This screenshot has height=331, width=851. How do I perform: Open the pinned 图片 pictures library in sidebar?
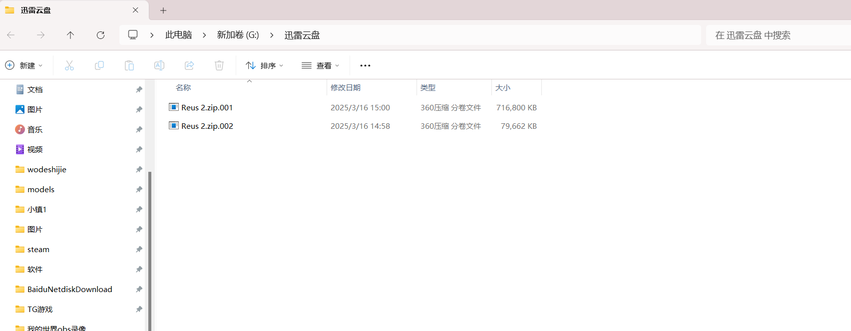point(35,109)
